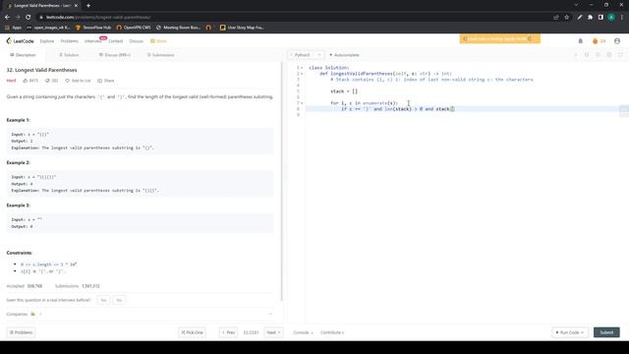Toggle editor fullscreen icon
The width and height of the screenshot is (629, 354).
coord(620,55)
